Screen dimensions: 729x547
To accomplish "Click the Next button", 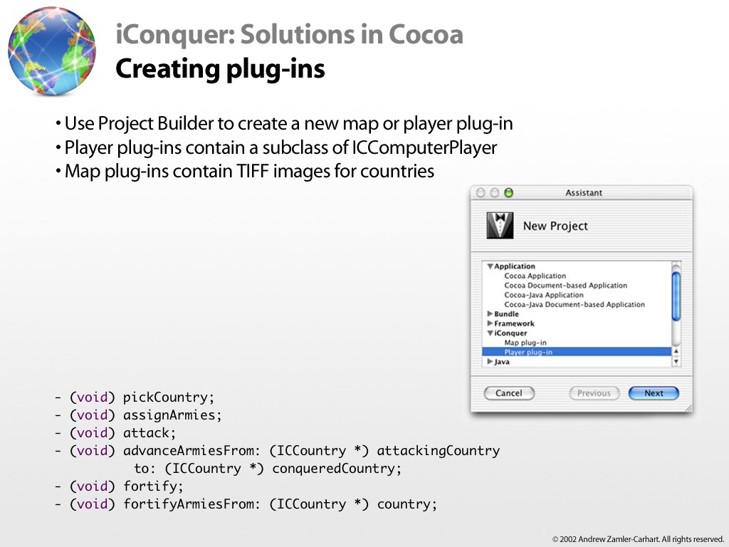I will tap(654, 393).
